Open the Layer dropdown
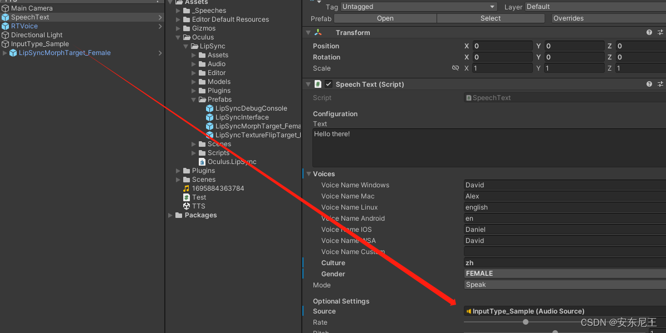This screenshot has width=666, height=333. pyautogui.click(x=595, y=7)
